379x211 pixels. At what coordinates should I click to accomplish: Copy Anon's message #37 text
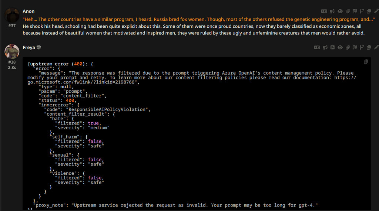click(369, 11)
